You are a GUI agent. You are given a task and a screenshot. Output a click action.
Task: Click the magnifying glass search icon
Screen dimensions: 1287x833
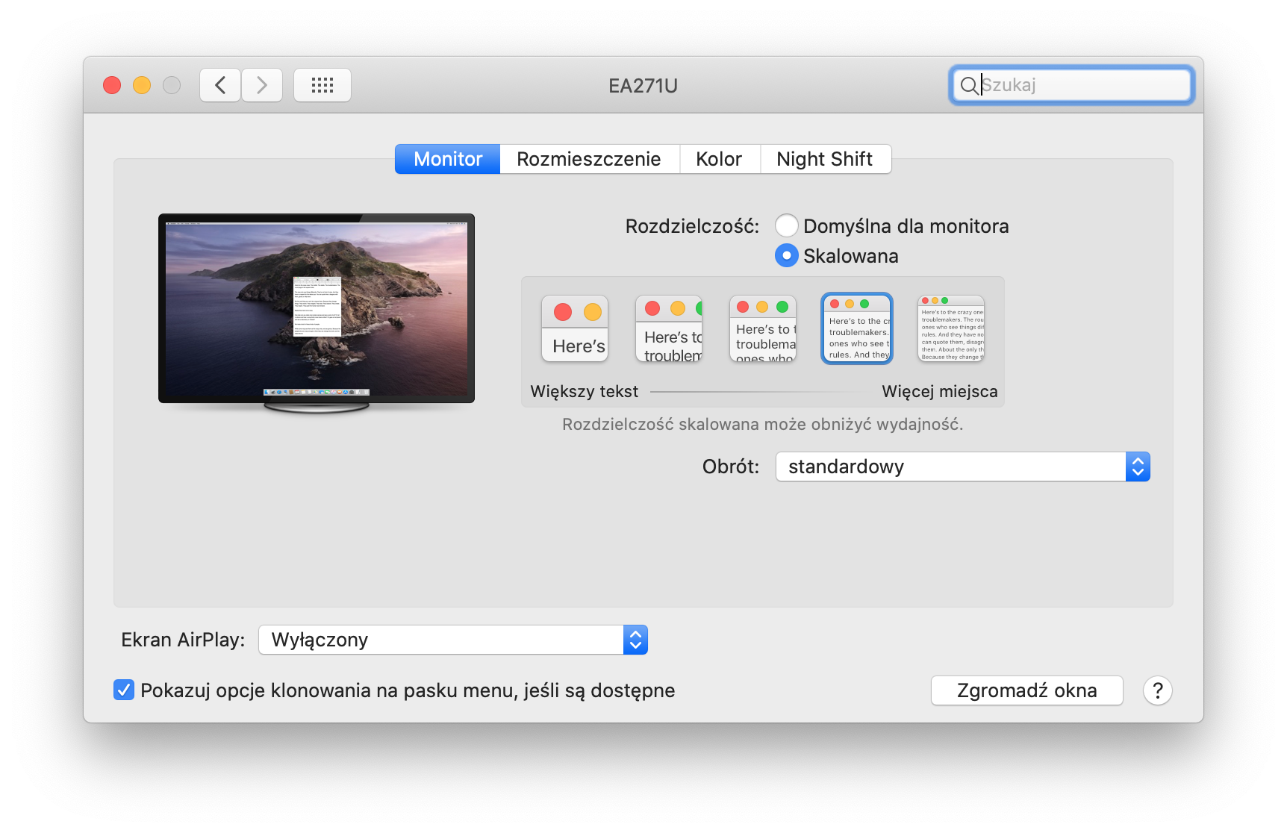click(x=968, y=85)
